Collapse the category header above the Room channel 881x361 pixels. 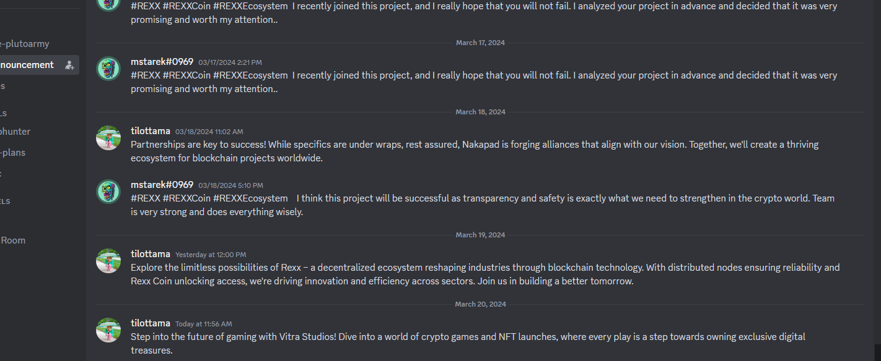[5, 201]
